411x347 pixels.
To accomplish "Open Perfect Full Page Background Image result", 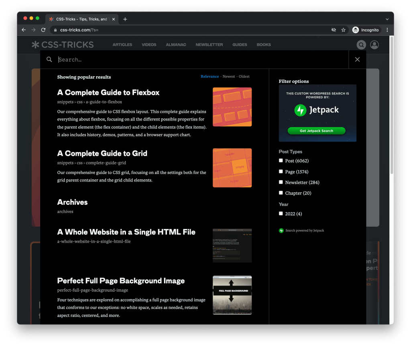I will [x=121, y=281].
